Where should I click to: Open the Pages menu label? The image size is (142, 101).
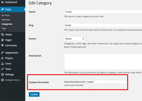8,40
